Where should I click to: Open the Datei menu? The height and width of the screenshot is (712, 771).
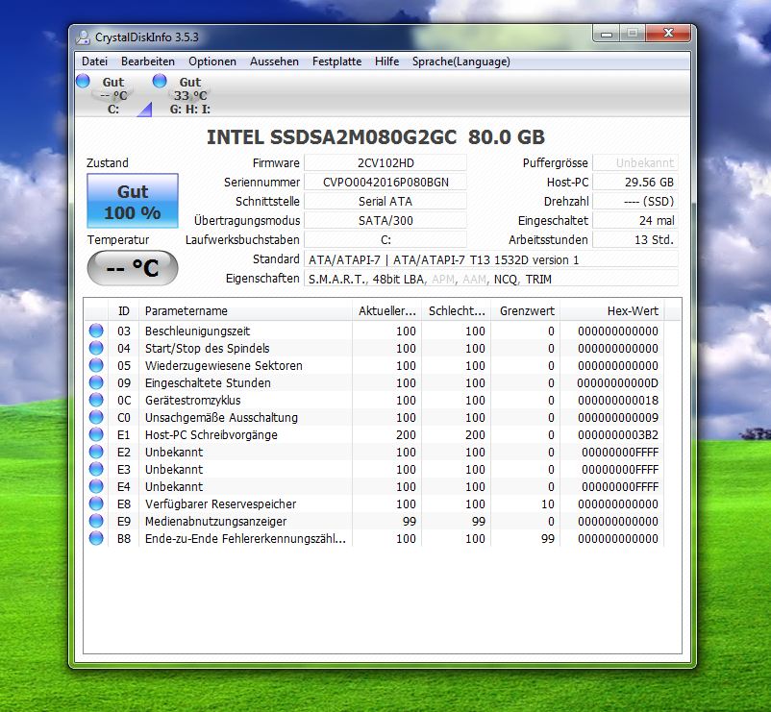94,61
